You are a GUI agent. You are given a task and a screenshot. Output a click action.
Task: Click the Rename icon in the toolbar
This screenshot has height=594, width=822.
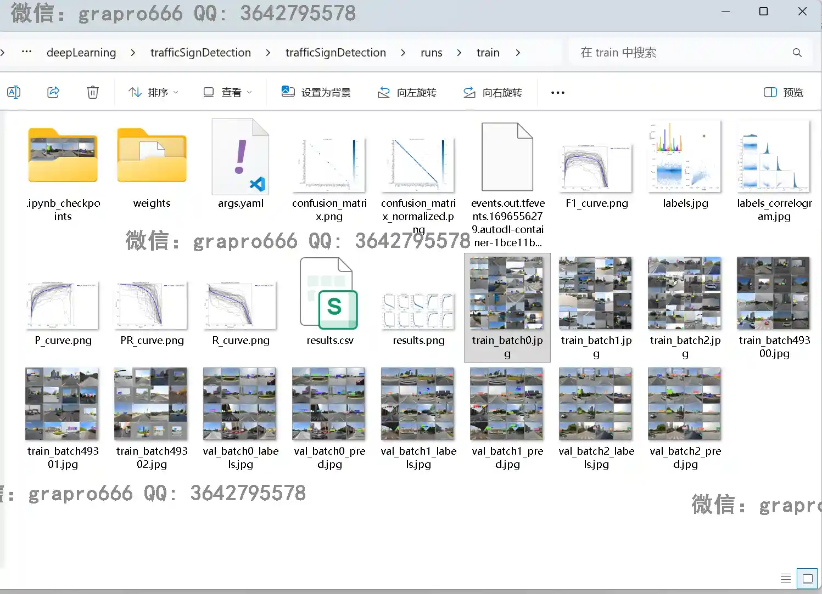[x=14, y=92]
